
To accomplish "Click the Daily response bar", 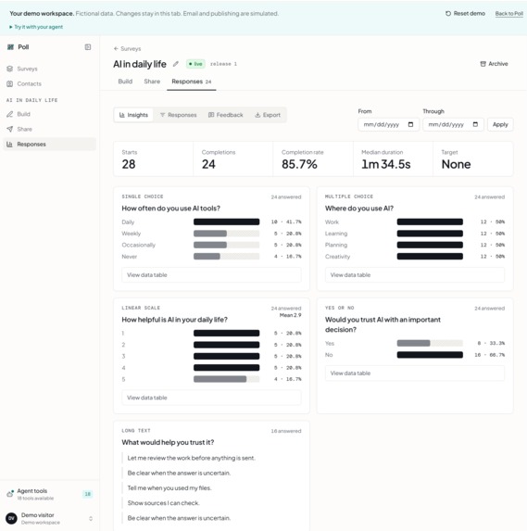I will click(x=226, y=221).
